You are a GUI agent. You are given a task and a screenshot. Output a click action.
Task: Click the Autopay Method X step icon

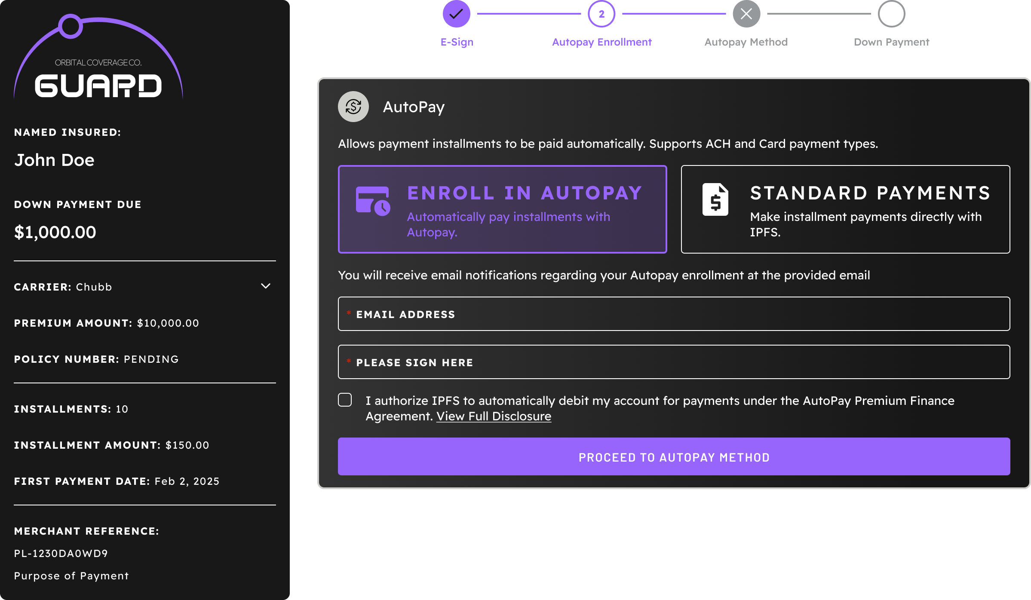pyautogui.click(x=746, y=14)
